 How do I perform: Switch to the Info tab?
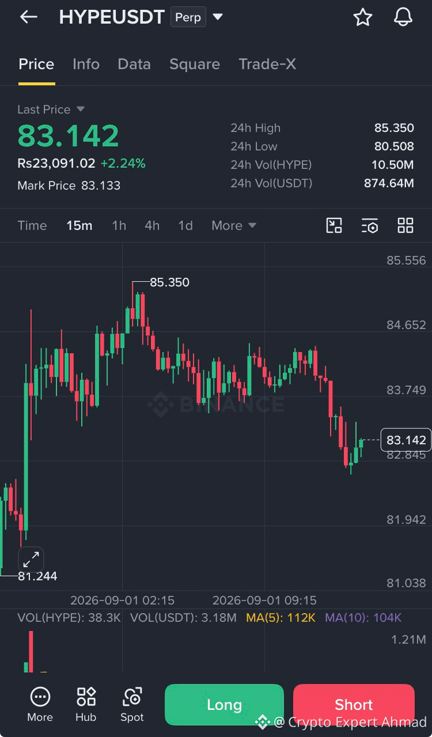pos(86,64)
